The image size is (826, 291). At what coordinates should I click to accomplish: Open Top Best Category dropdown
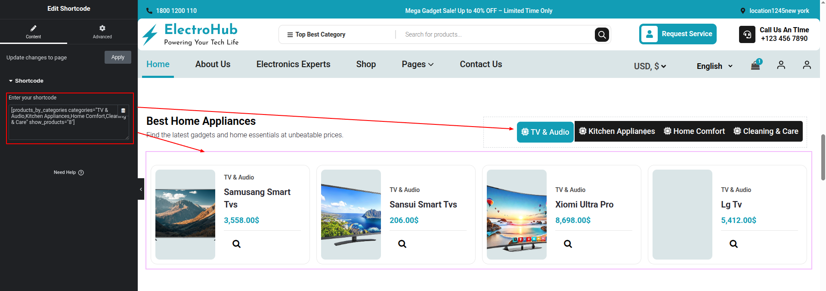316,34
